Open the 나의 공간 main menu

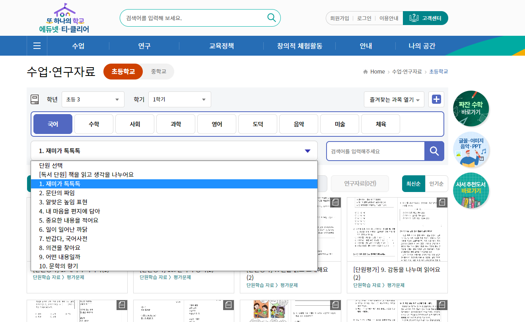click(x=422, y=46)
